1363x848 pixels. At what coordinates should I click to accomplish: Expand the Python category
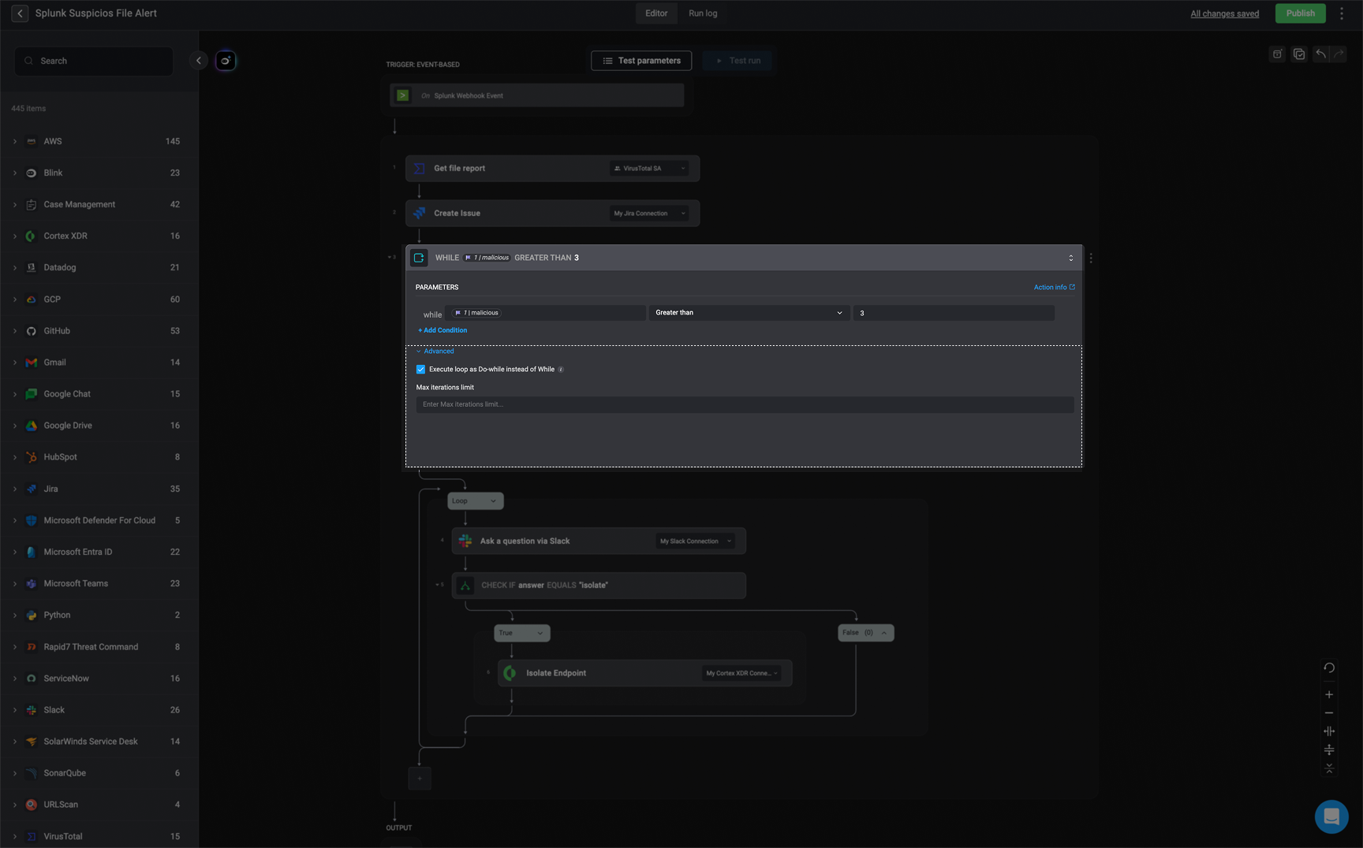[14, 616]
